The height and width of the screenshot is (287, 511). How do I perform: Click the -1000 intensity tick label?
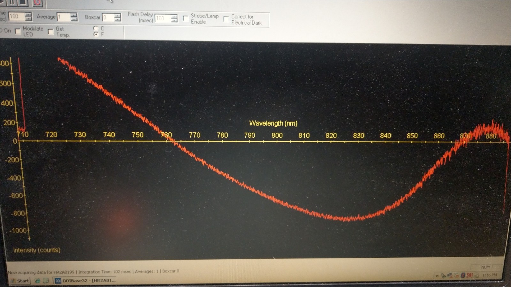[18, 230]
